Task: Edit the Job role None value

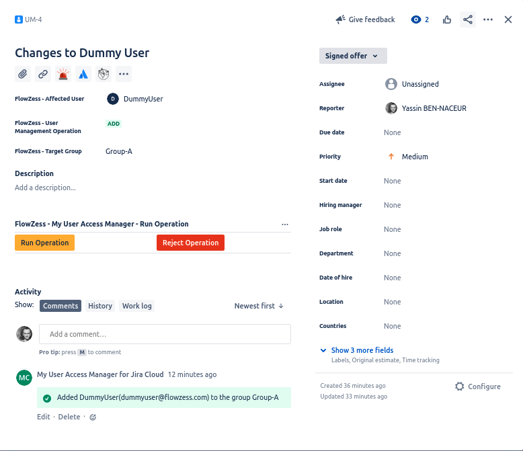Action: point(393,229)
